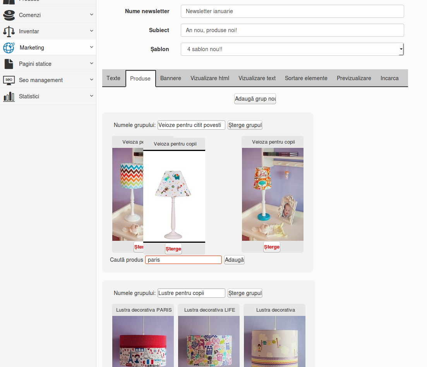Click the Adaugă grup nou button
Viewport: 427px width, 367px height.
(255, 99)
